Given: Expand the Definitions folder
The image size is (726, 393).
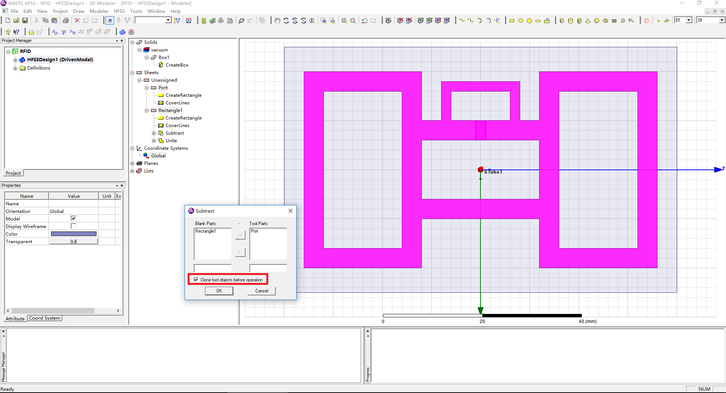Looking at the screenshot, I should pos(15,68).
